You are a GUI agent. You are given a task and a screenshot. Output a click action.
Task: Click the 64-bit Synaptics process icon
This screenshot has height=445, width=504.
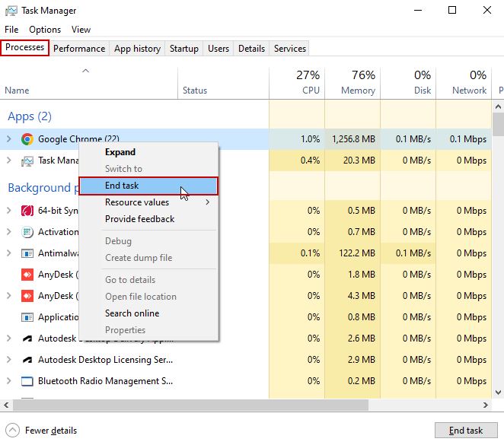click(x=27, y=211)
